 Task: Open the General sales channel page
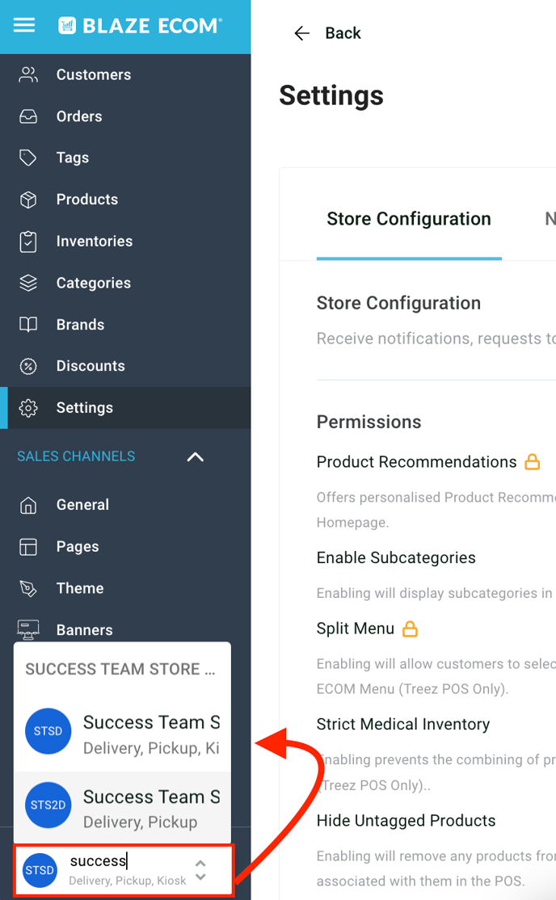(82, 505)
